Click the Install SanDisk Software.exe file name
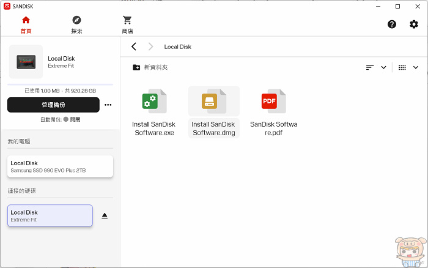Image resolution: width=428 pixels, height=268 pixels. point(154,128)
